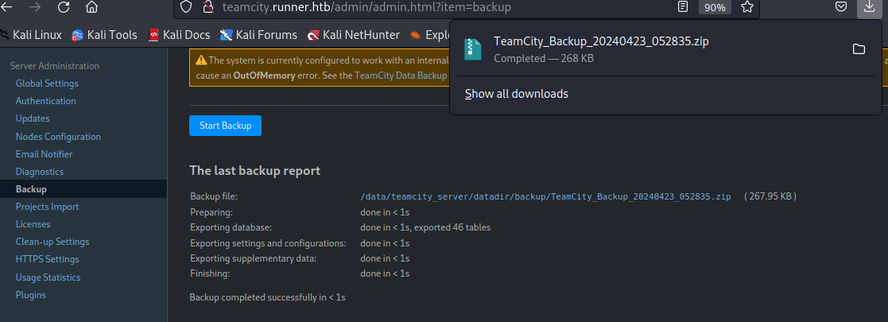Open Authentication settings page

(46, 101)
